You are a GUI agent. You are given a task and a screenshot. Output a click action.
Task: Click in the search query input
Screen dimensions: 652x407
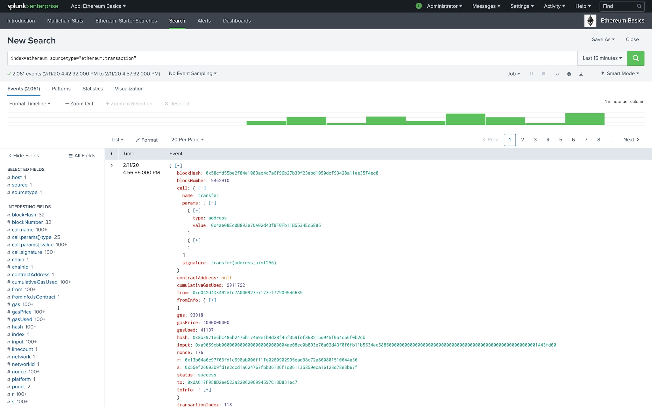click(292, 58)
